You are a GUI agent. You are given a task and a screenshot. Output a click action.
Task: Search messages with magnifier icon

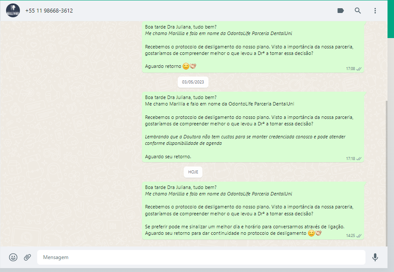(x=358, y=10)
